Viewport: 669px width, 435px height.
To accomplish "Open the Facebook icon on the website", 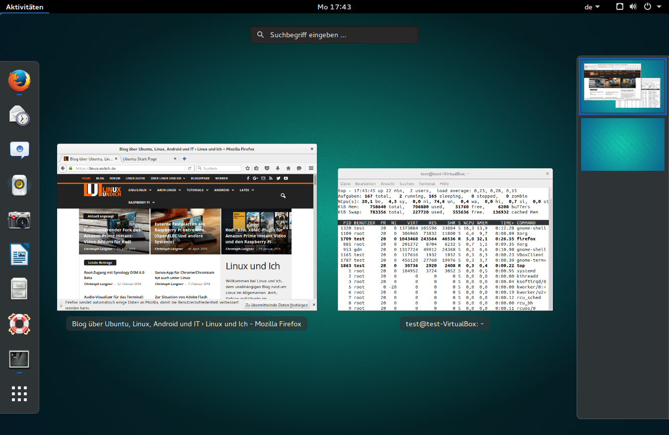I will coord(248,178).
